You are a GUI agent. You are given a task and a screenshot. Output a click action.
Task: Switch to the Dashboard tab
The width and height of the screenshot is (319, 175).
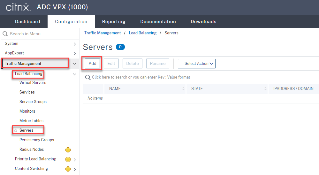pos(27,22)
